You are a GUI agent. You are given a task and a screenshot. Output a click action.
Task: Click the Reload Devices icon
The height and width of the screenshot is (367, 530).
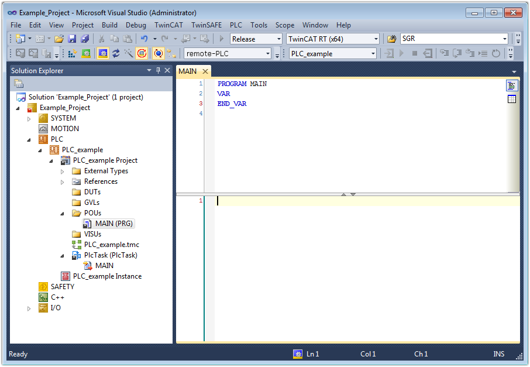click(x=116, y=53)
